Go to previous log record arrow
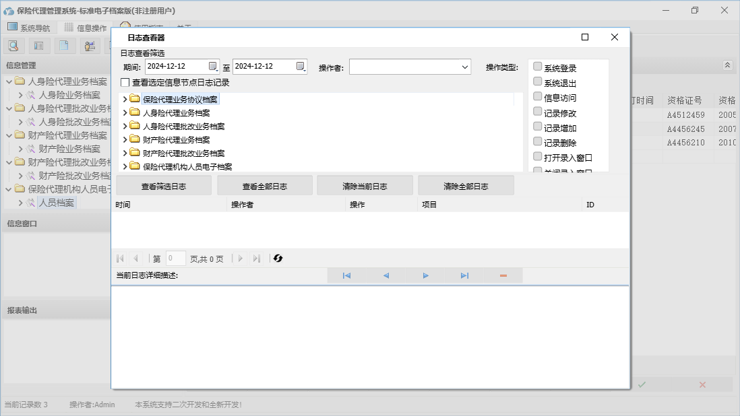 click(386, 275)
